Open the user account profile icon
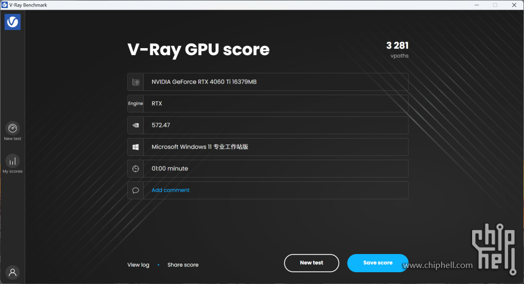Viewport: 524px width, 284px height. [x=13, y=272]
